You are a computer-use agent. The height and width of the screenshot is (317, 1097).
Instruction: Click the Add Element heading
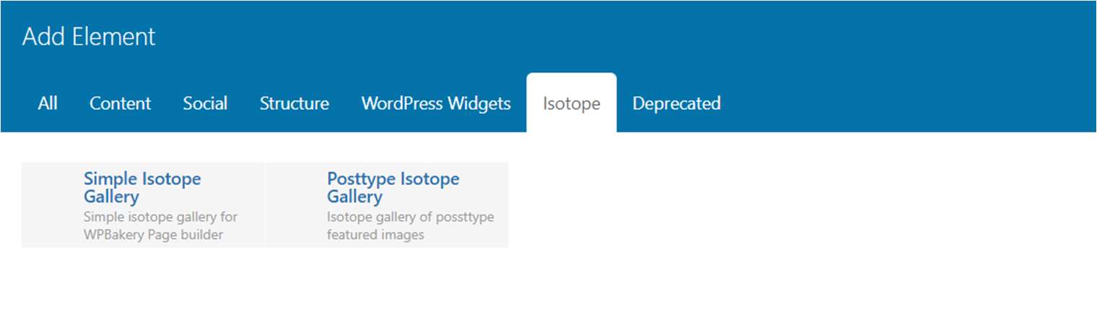click(89, 36)
